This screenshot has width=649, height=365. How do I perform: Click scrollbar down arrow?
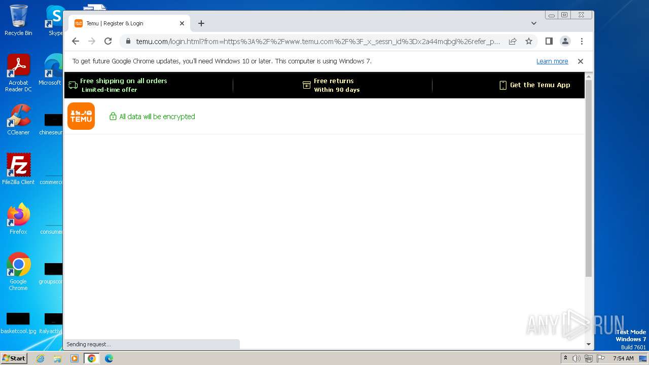[588, 344]
